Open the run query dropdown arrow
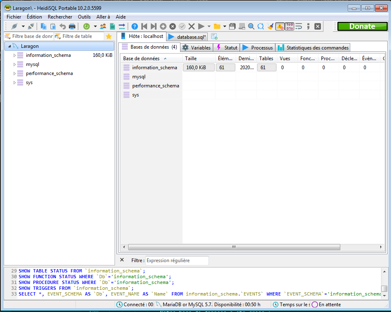The image size is (391, 312). pos(209,26)
